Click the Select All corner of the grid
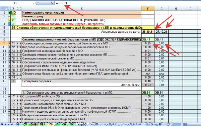This screenshot has width=201, height=127. click(x=4, y=9)
